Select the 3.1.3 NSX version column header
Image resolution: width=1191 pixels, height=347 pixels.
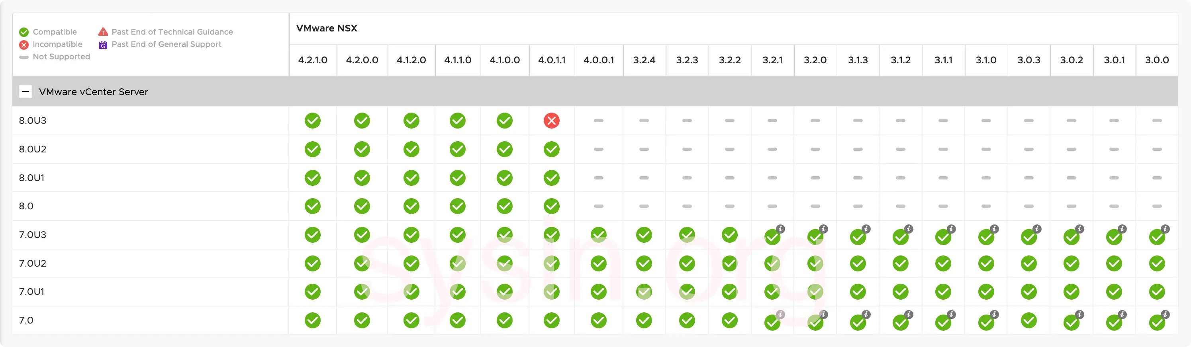[x=858, y=60]
